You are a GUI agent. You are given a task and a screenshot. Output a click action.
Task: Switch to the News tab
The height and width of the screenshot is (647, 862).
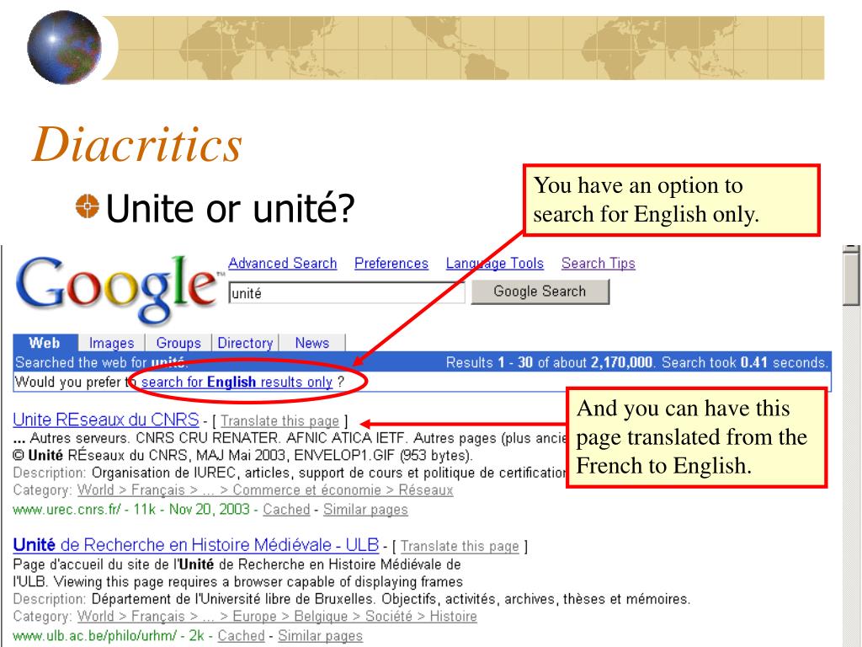coord(312,344)
